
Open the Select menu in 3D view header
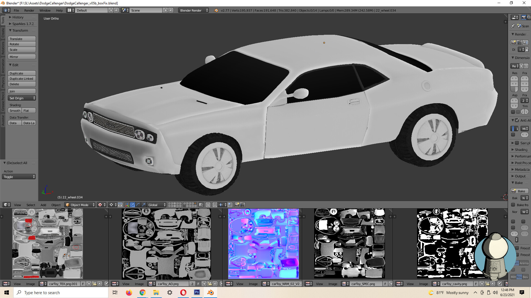point(31,205)
